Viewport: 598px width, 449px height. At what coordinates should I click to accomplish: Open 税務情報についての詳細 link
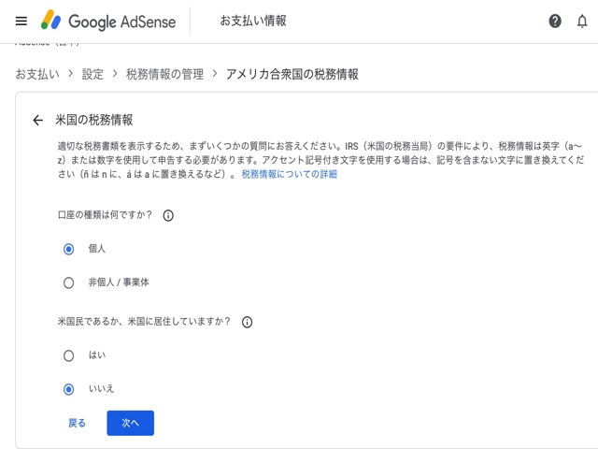(289, 174)
